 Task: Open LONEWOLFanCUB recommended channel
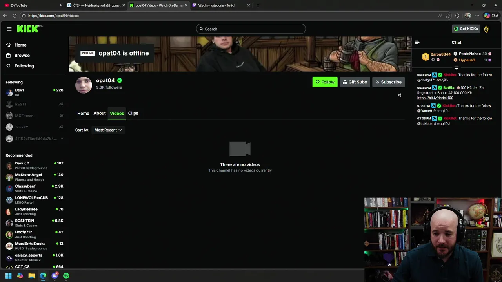point(35,200)
